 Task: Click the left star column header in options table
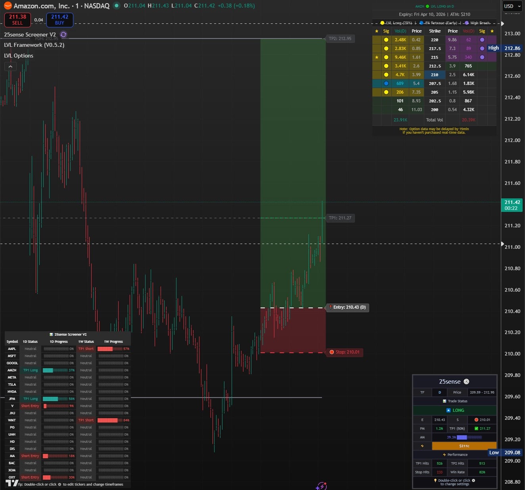click(377, 31)
